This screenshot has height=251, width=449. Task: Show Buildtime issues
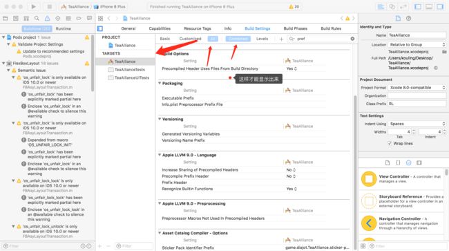coord(37,28)
